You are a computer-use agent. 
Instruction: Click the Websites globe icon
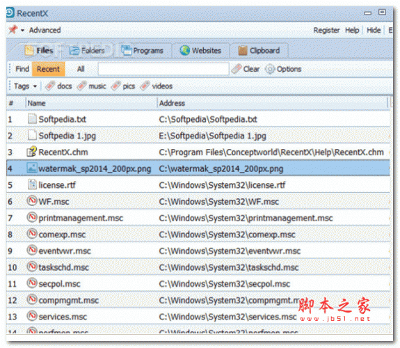pos(184,50)
